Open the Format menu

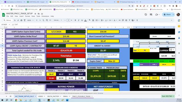(28, 16)
